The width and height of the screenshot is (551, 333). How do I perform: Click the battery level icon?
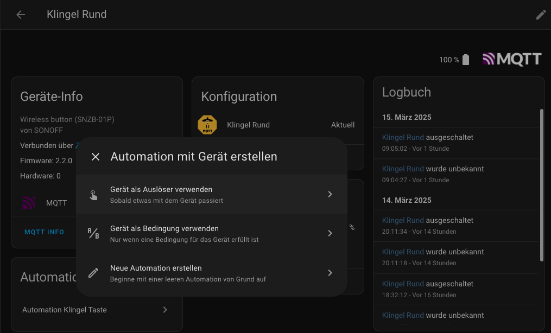(x=466, y=60)
